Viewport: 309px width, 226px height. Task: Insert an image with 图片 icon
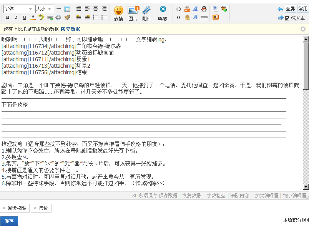point(133,13)
